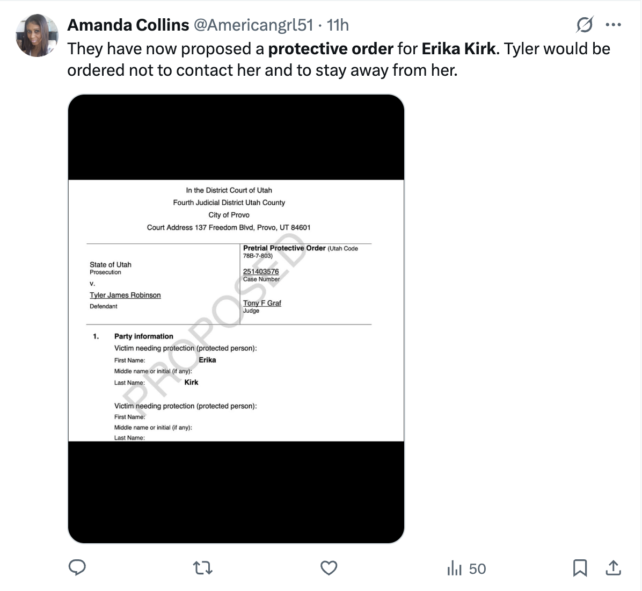Click the Tyler James Robinson defendant name

[x=125, y=295]
